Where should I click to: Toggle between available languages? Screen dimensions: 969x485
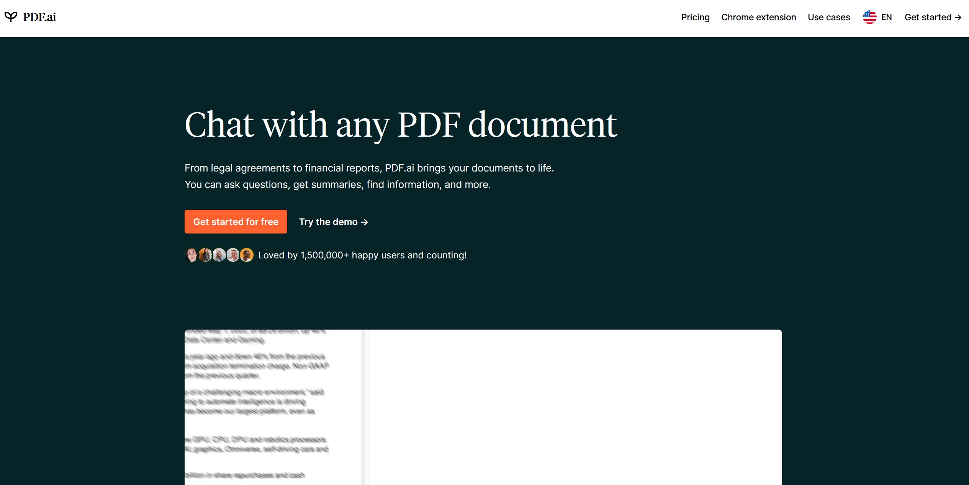pyautogui.click(x=877, y=17)
